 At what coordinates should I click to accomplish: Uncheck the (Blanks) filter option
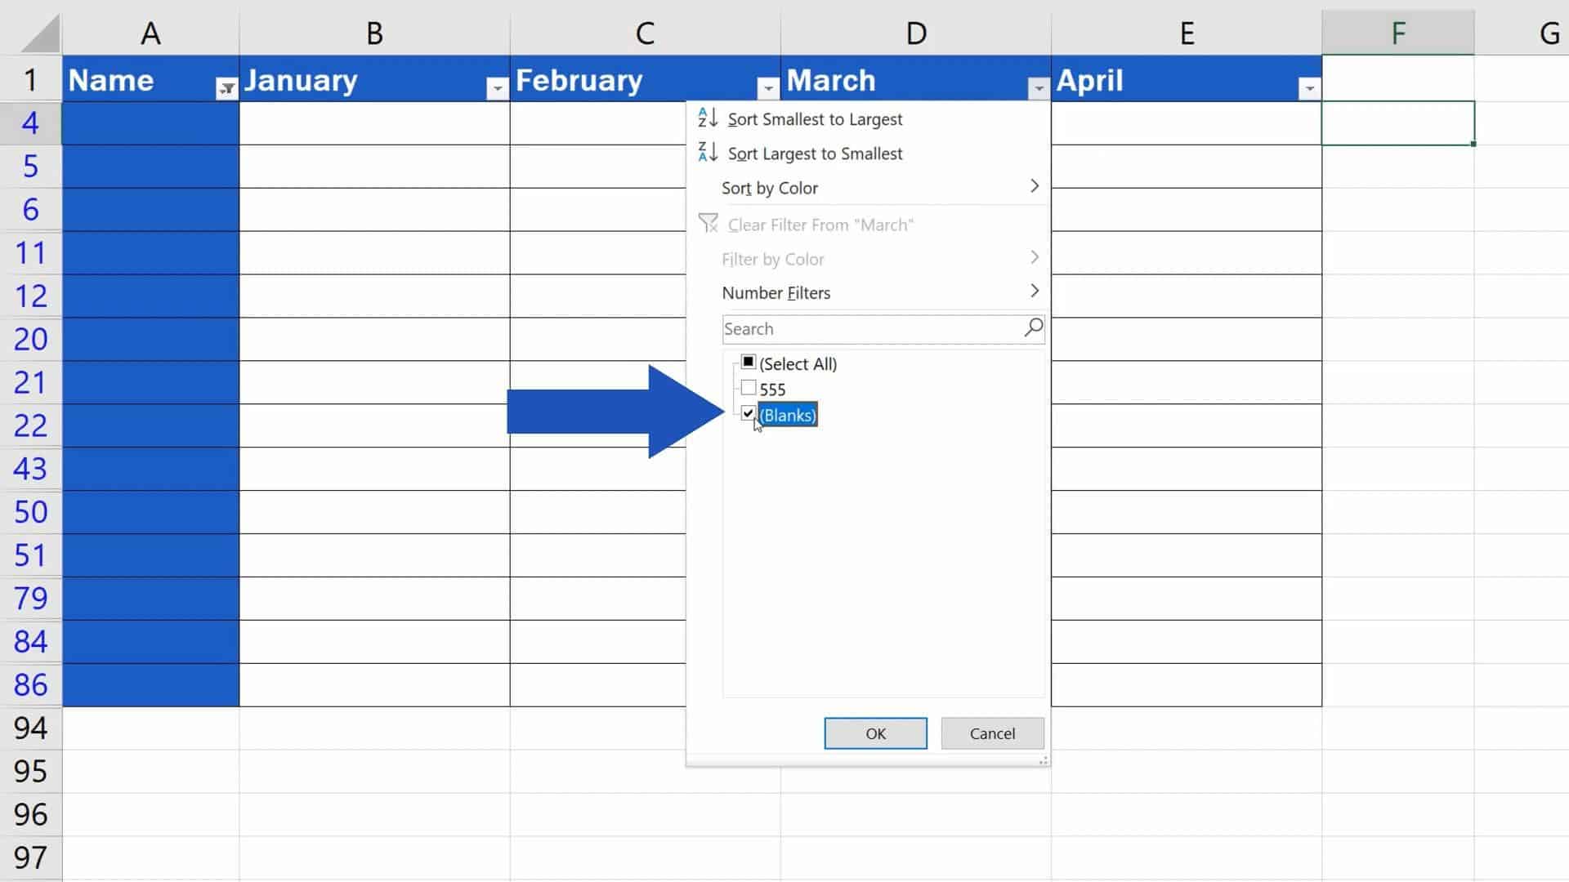748,414
